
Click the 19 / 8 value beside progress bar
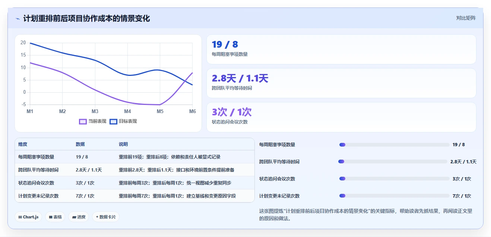pyautogui.click(x=459, y=145)
